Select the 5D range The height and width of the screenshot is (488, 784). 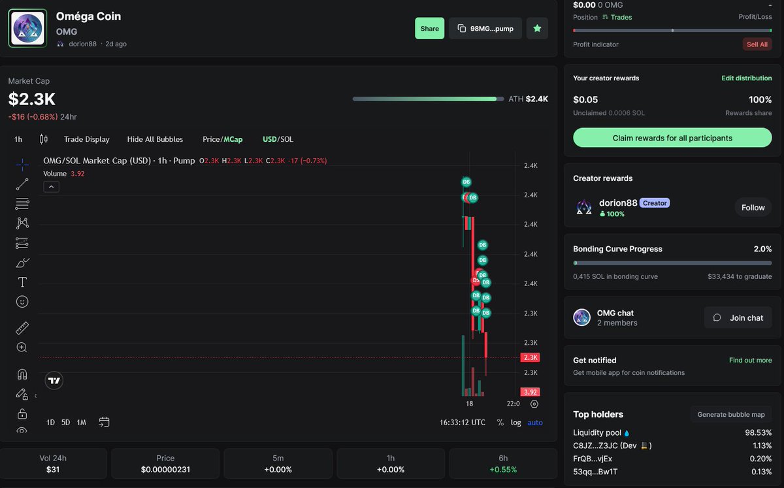click(66, 423)
